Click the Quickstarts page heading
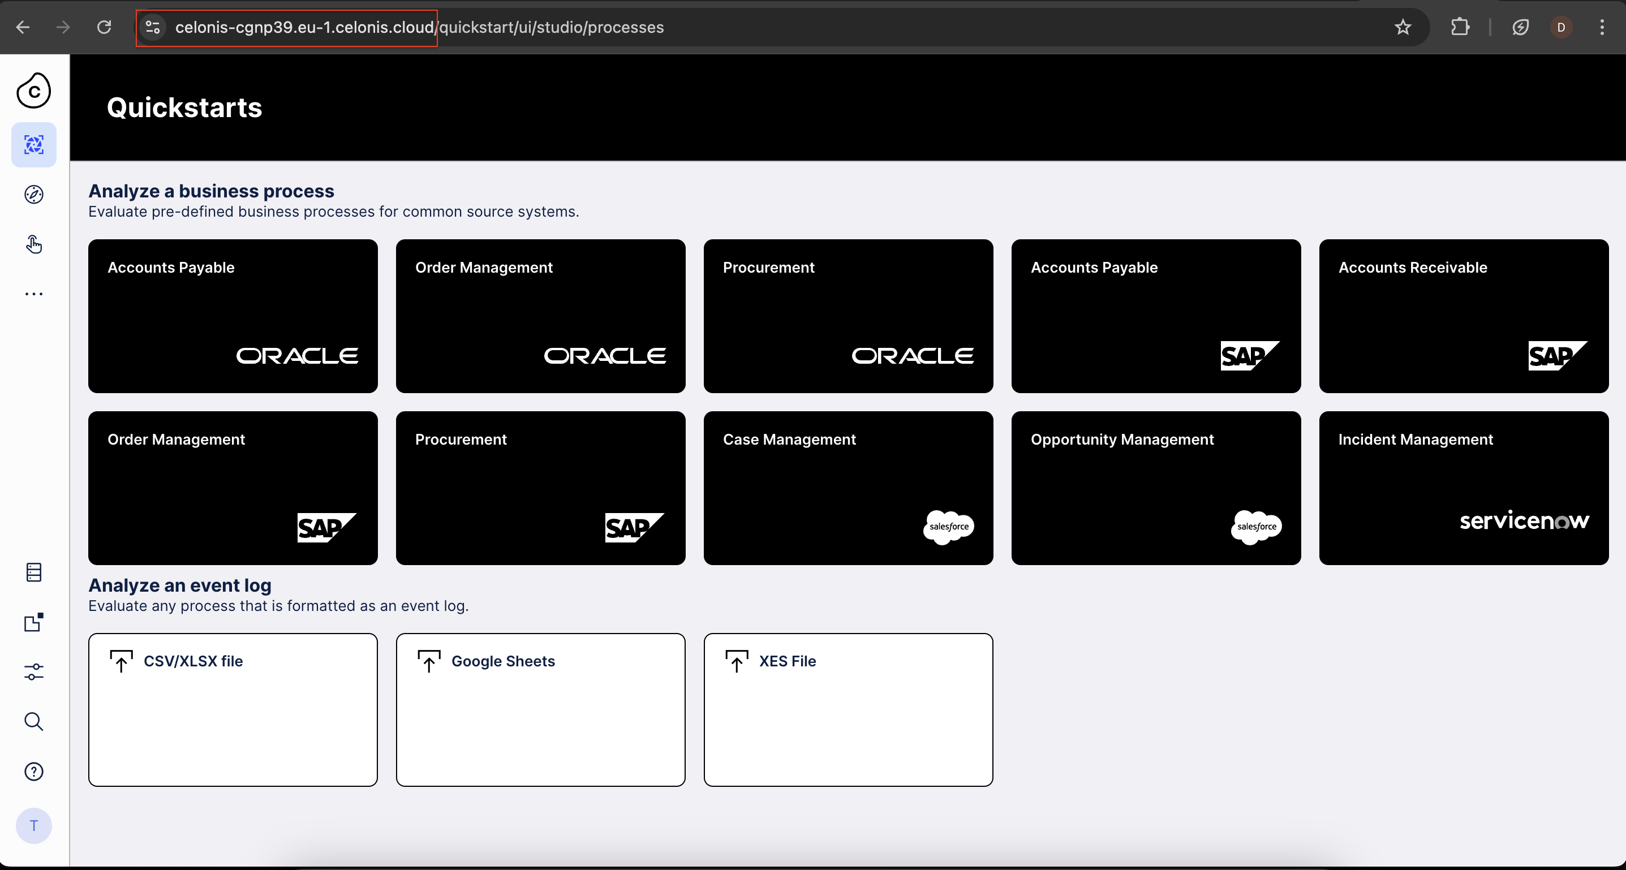The width and height of the screenshot is (1626, 870). [x=184, y=108]
